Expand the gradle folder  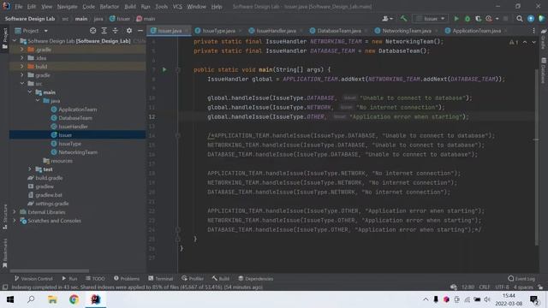(x=22, y=75)
